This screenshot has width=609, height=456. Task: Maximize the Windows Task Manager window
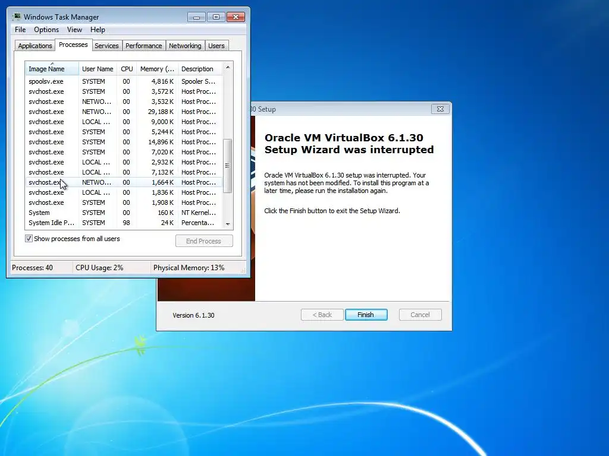pyautogui.click(x=216, y=17)
